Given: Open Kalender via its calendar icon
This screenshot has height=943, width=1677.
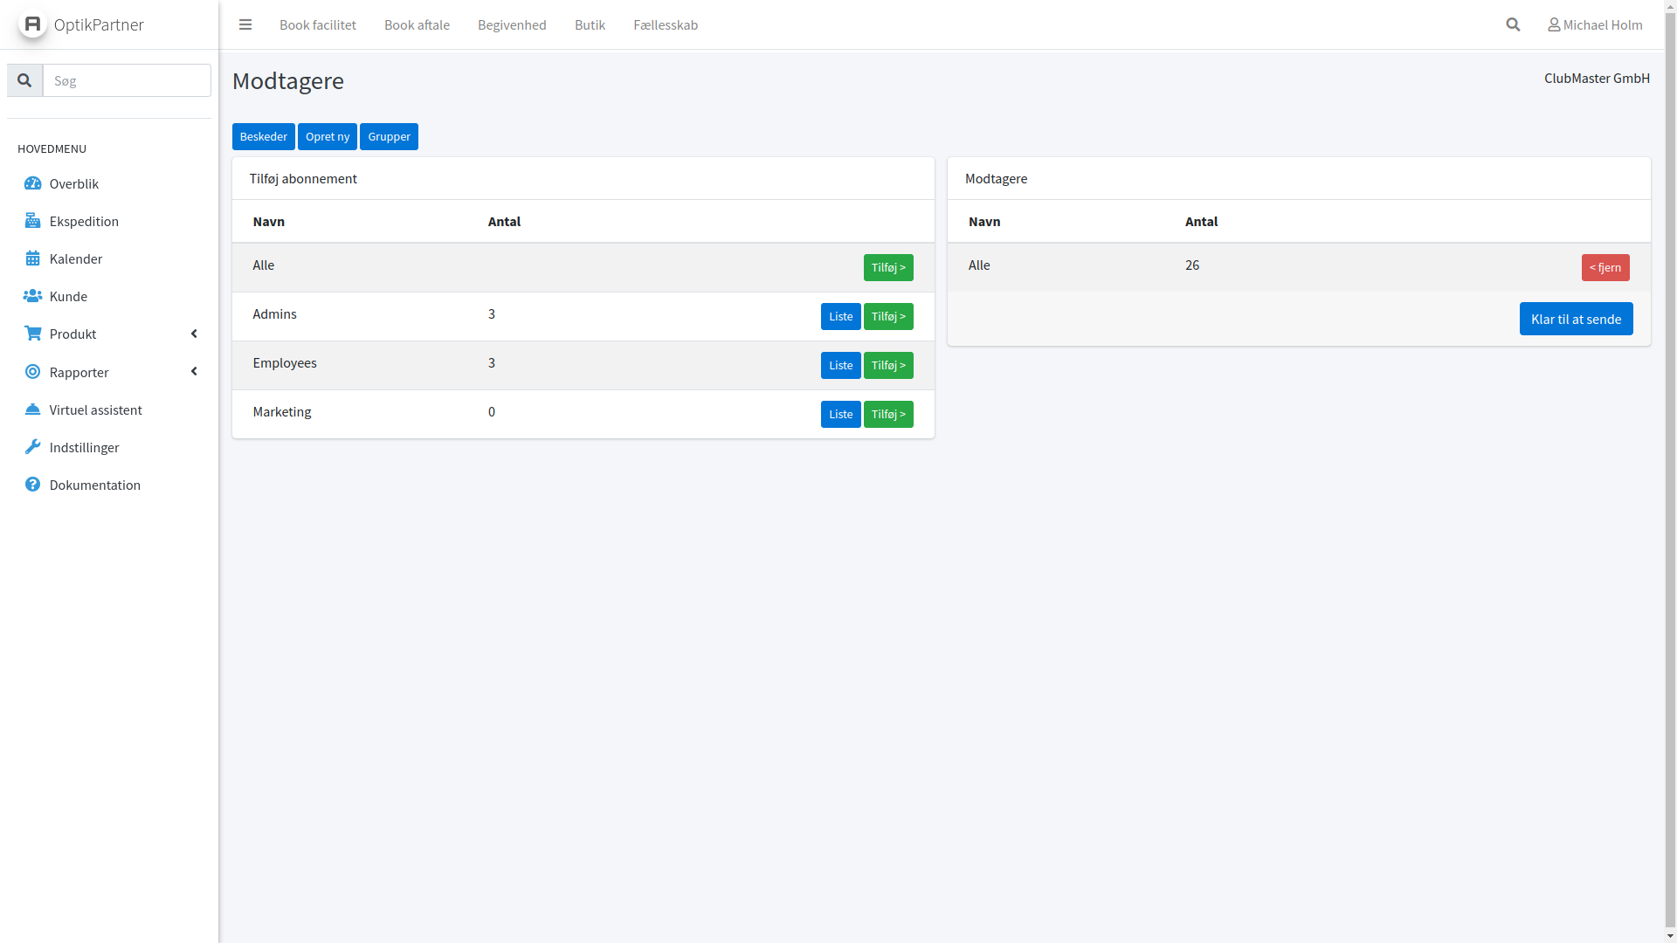Looking at the screenshot, I should 32,258.
